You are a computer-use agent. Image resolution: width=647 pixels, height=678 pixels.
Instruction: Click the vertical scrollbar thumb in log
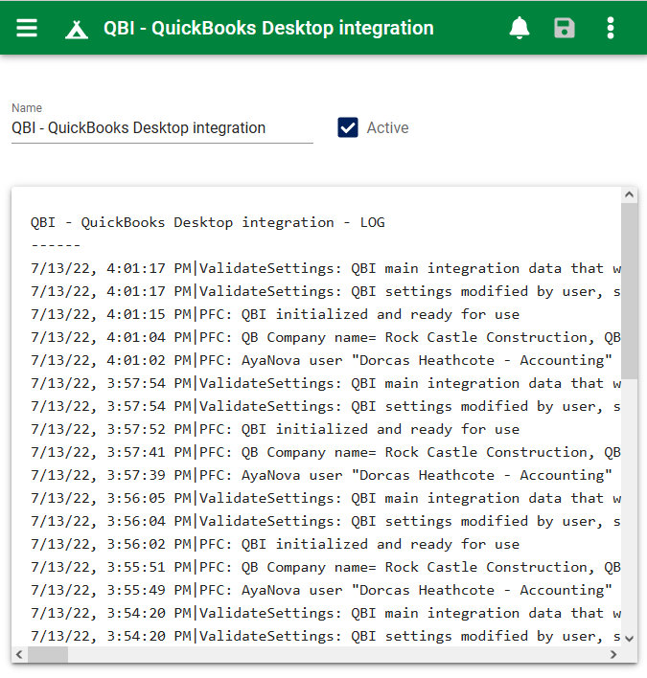tap(629, 291)
